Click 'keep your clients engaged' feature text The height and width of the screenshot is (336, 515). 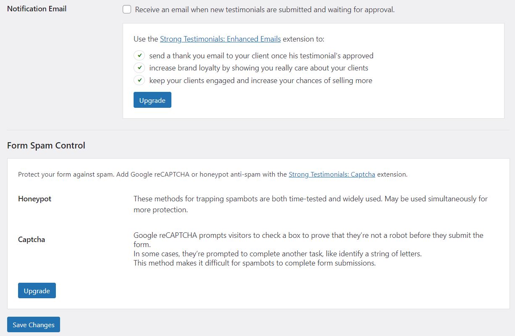click(x=260, y=81)
